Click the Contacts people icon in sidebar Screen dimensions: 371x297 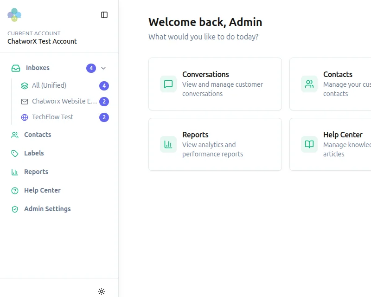coord(15,135)
